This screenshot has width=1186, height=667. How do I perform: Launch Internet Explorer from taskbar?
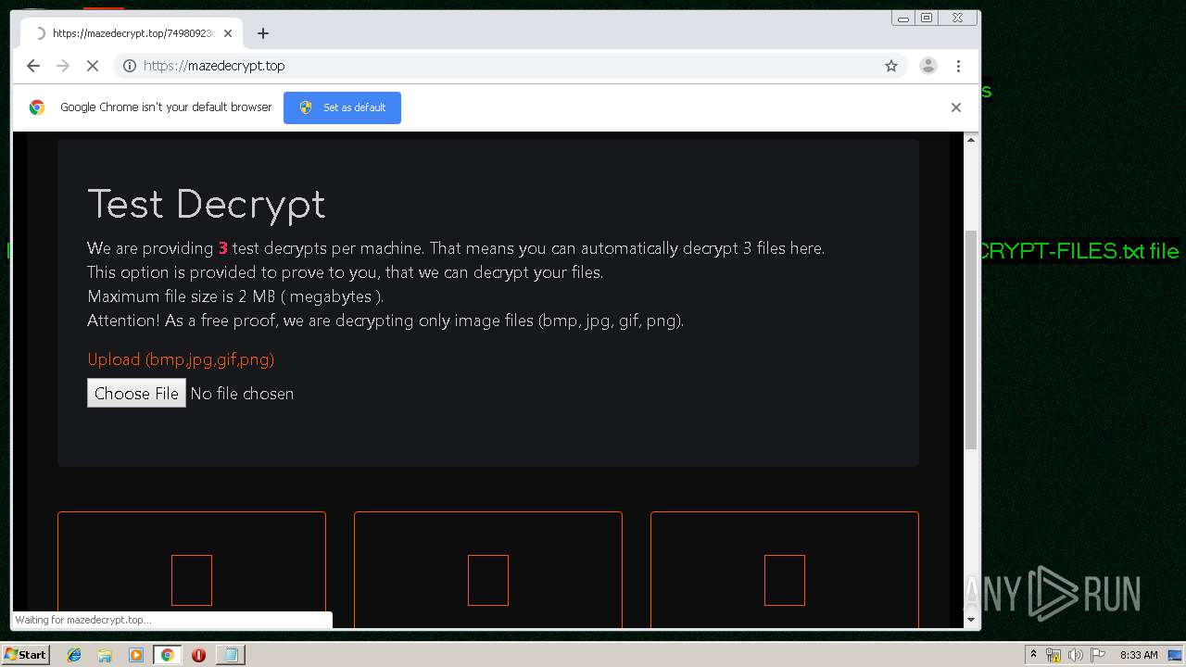tap(74, 655)
